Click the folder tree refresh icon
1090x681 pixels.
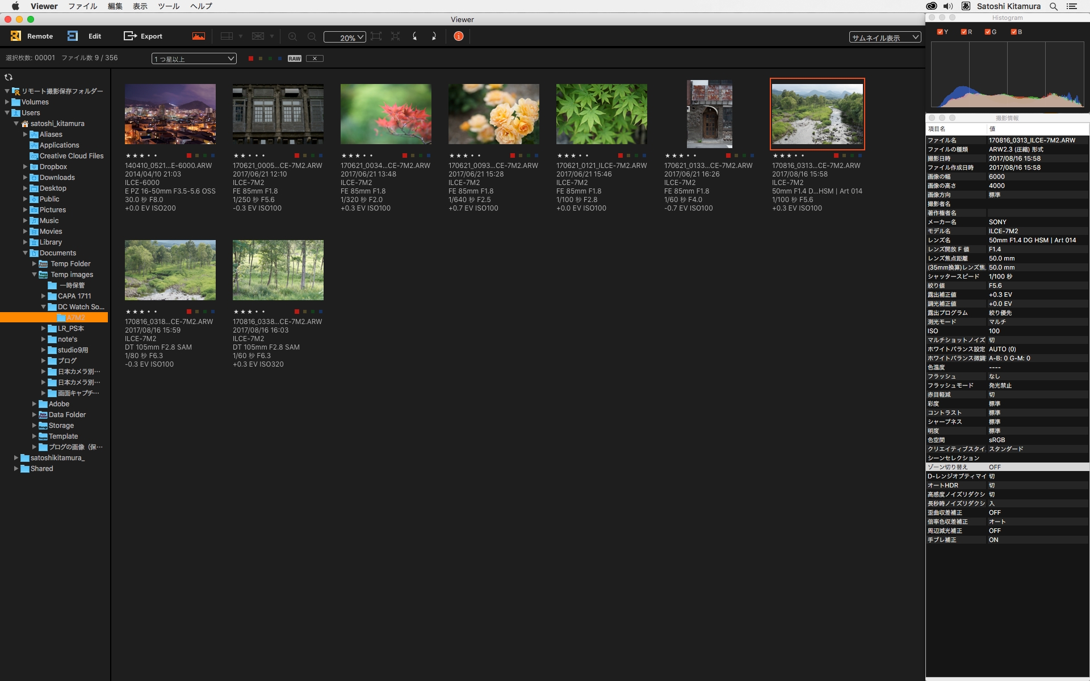click(9, 77)
